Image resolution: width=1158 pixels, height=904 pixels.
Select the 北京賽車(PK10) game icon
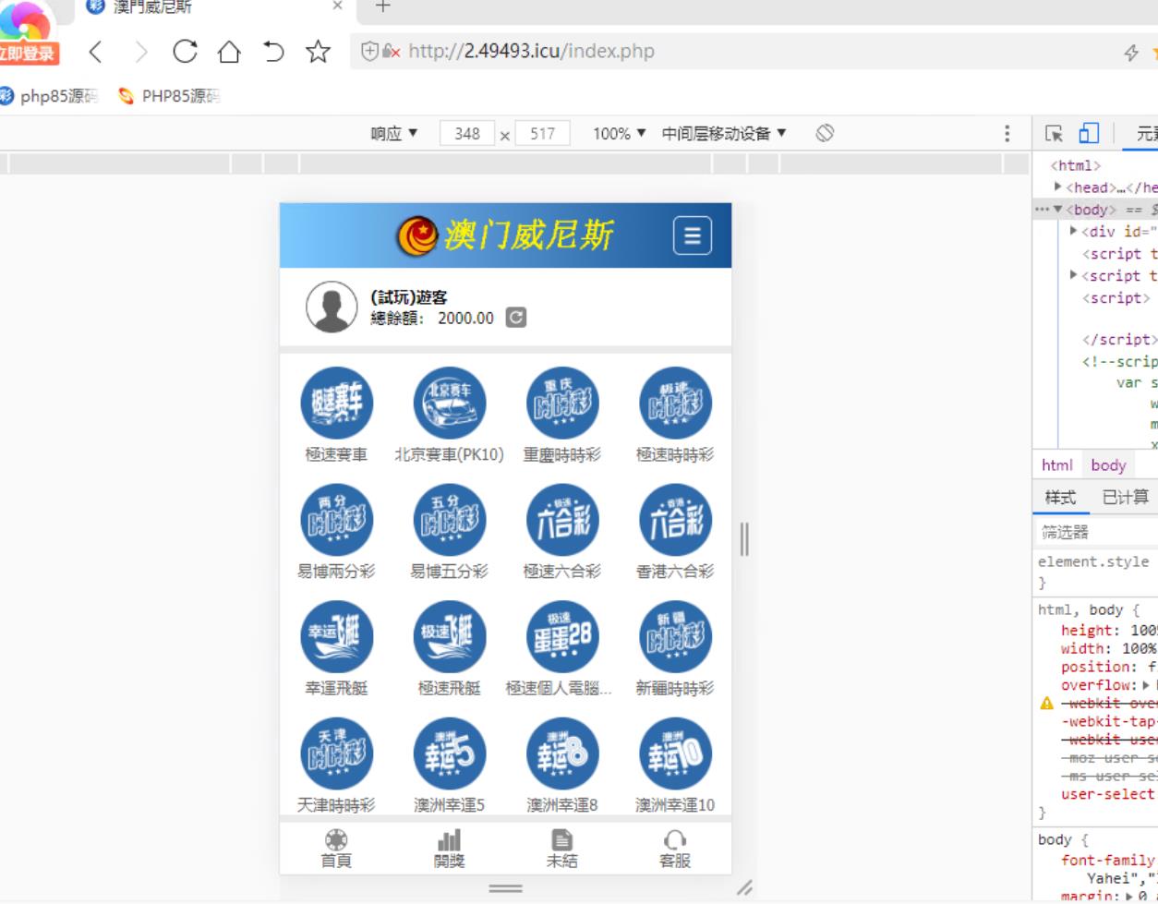[x=449, y=404]
